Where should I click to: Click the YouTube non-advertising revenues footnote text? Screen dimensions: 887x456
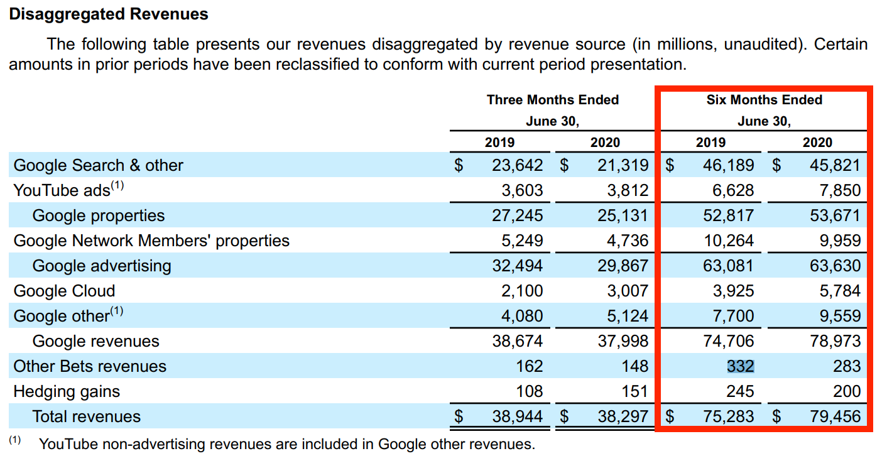pos(287,444)
